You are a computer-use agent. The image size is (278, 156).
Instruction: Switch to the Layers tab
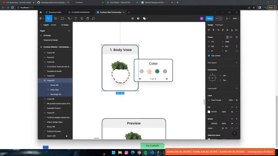46,25
